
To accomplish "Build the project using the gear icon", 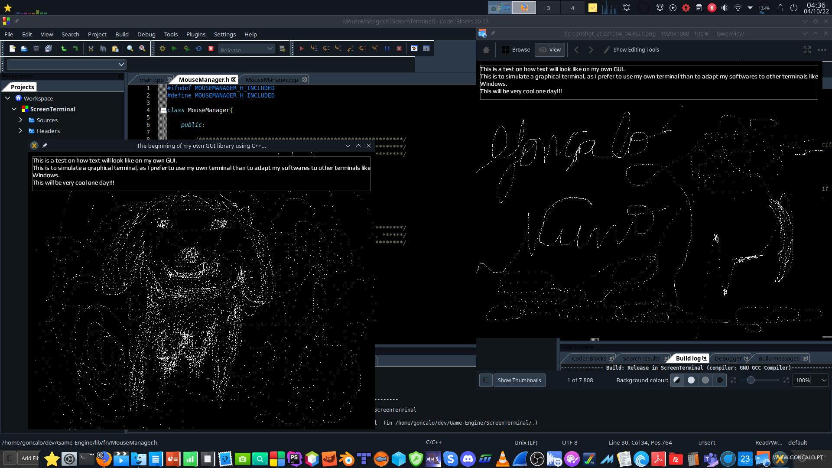I will click(x=162, y=49).
